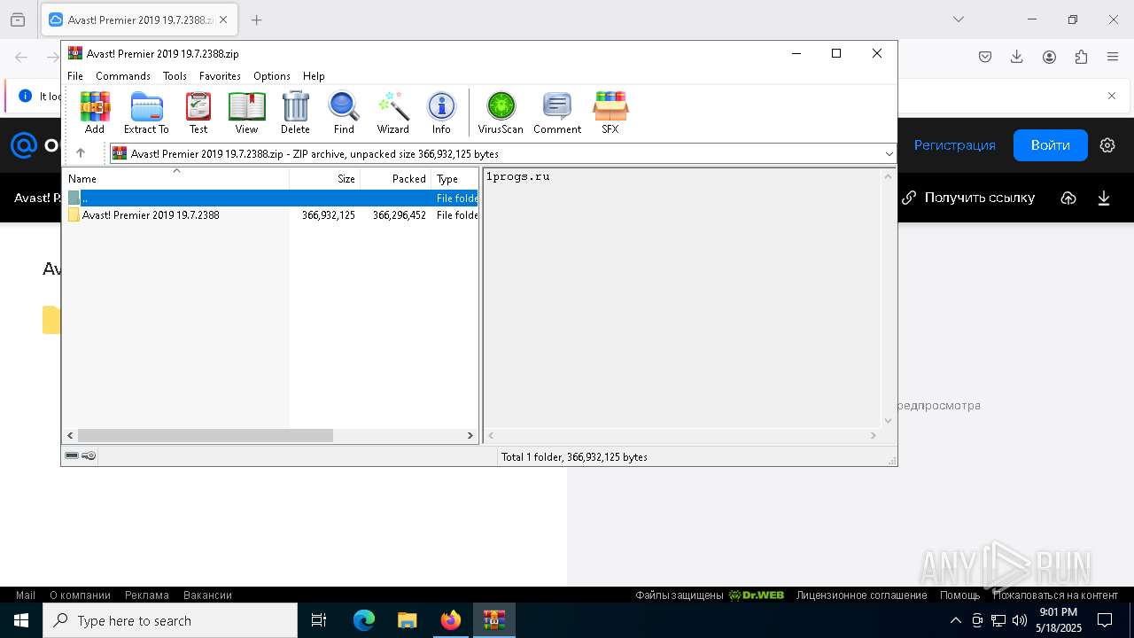Click the taskbar search box
This screenshot has width=1134, height=638.
170,620
